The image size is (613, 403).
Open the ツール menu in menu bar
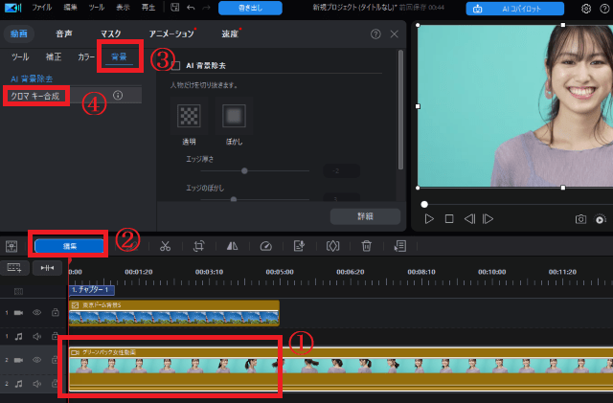pyautogui.click(x=96, y=8)
